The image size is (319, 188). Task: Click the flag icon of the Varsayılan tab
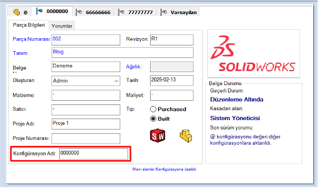(x=163, y=12)
